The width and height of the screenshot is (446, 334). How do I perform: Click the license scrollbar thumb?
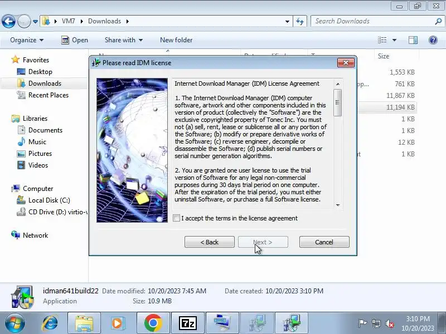[338, 102]
